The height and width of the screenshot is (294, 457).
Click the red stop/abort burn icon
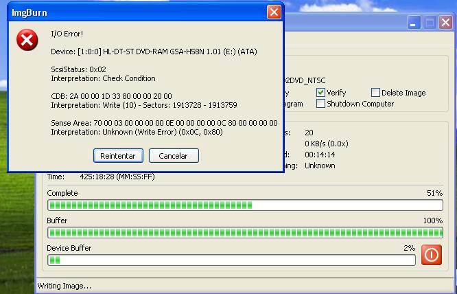click(432, 255)
